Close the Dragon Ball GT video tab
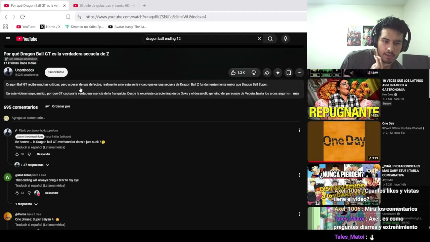The image size is (430, 242). (64, 5)
